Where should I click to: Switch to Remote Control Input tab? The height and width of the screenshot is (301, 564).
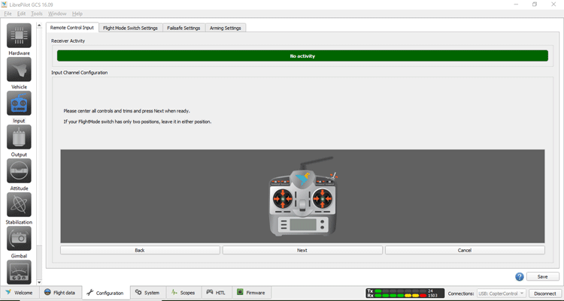point(72,28)
